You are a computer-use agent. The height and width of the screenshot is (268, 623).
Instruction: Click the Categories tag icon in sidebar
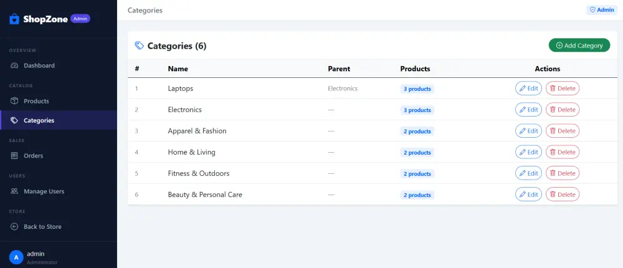pyautogui.click(x=14, y=120)
